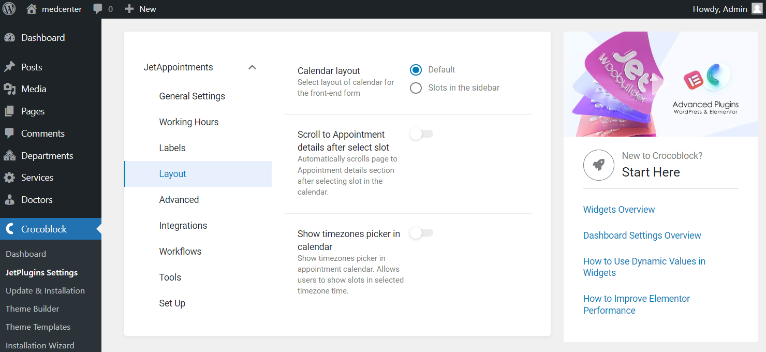
Task: Click the Dashboard gauge icon in sidebar
Action: (x=9, y=38)
